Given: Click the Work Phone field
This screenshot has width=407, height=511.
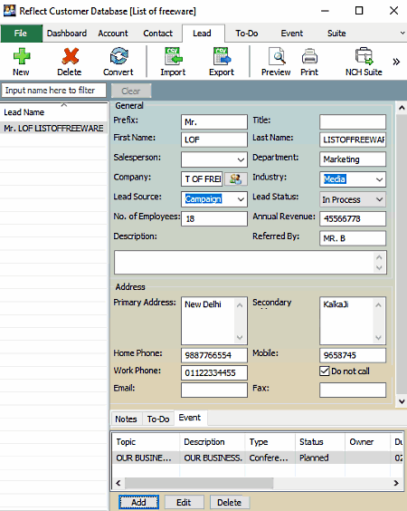Looking at the screenshot, I should 214,372.
